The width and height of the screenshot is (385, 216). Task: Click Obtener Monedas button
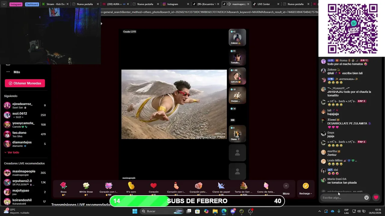[25, 83]
